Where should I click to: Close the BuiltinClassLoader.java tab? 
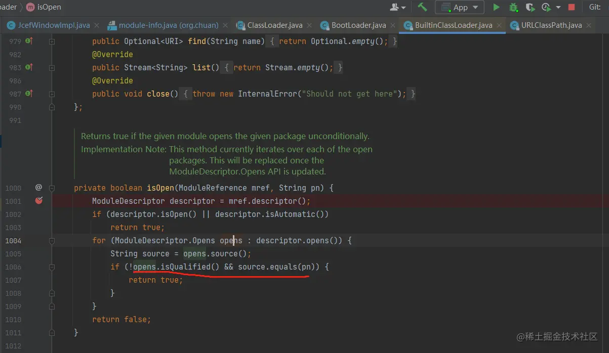[x=500, y=25]
